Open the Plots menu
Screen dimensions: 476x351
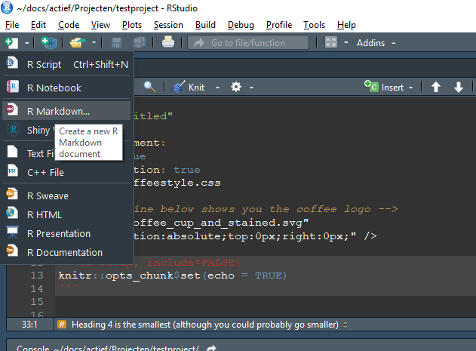[x=132, y=25]
